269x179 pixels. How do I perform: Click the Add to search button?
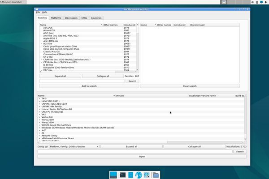pyautogui.click(x=89, y=86)
